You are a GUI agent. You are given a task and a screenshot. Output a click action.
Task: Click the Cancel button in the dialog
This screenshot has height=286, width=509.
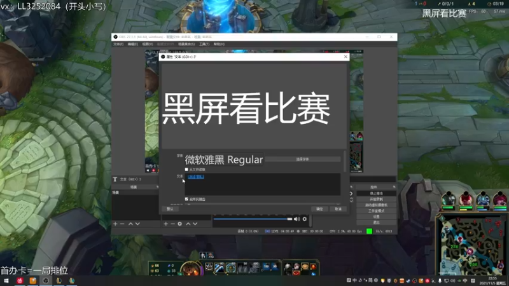(338, 209)
